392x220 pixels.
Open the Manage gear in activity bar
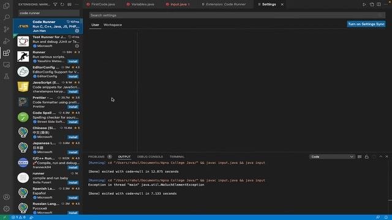point(6,208)
